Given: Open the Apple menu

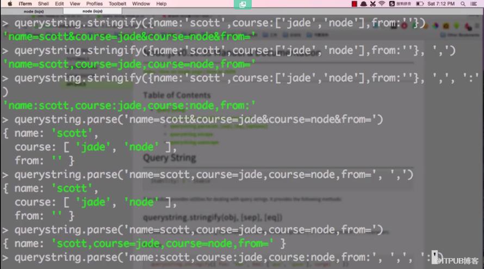Looking at the screenshot, I should (x=10, y=4).
